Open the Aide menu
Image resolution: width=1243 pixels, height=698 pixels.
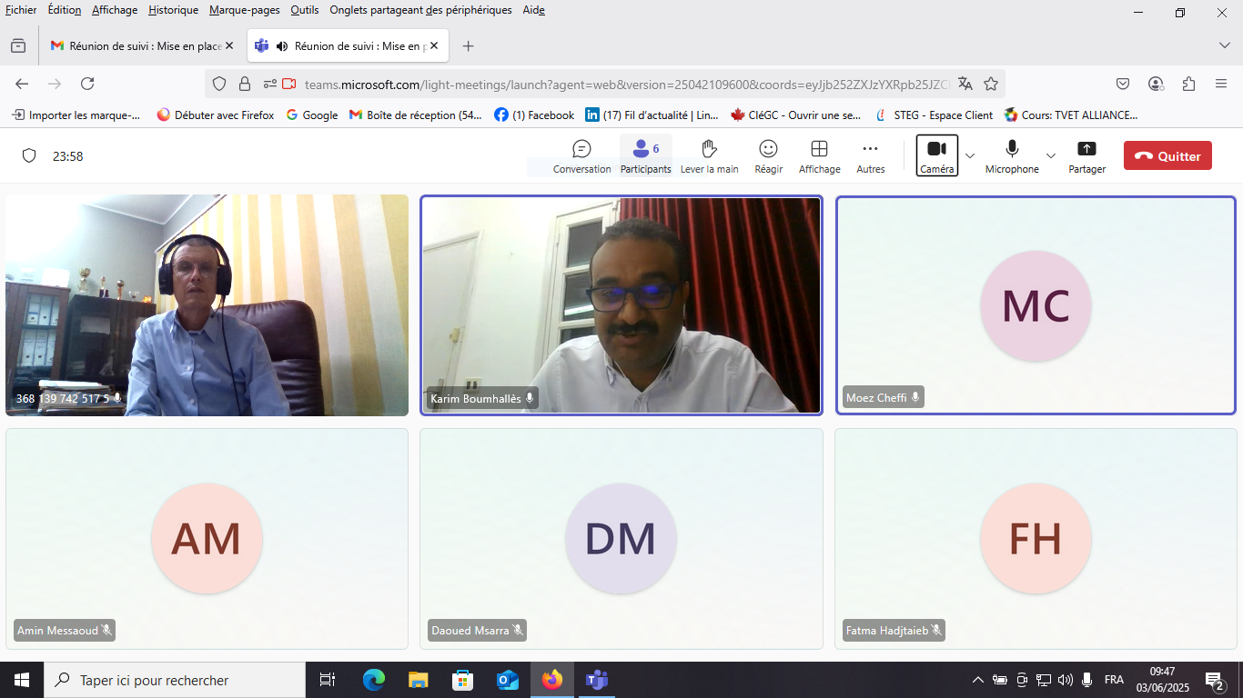[534, 10]
